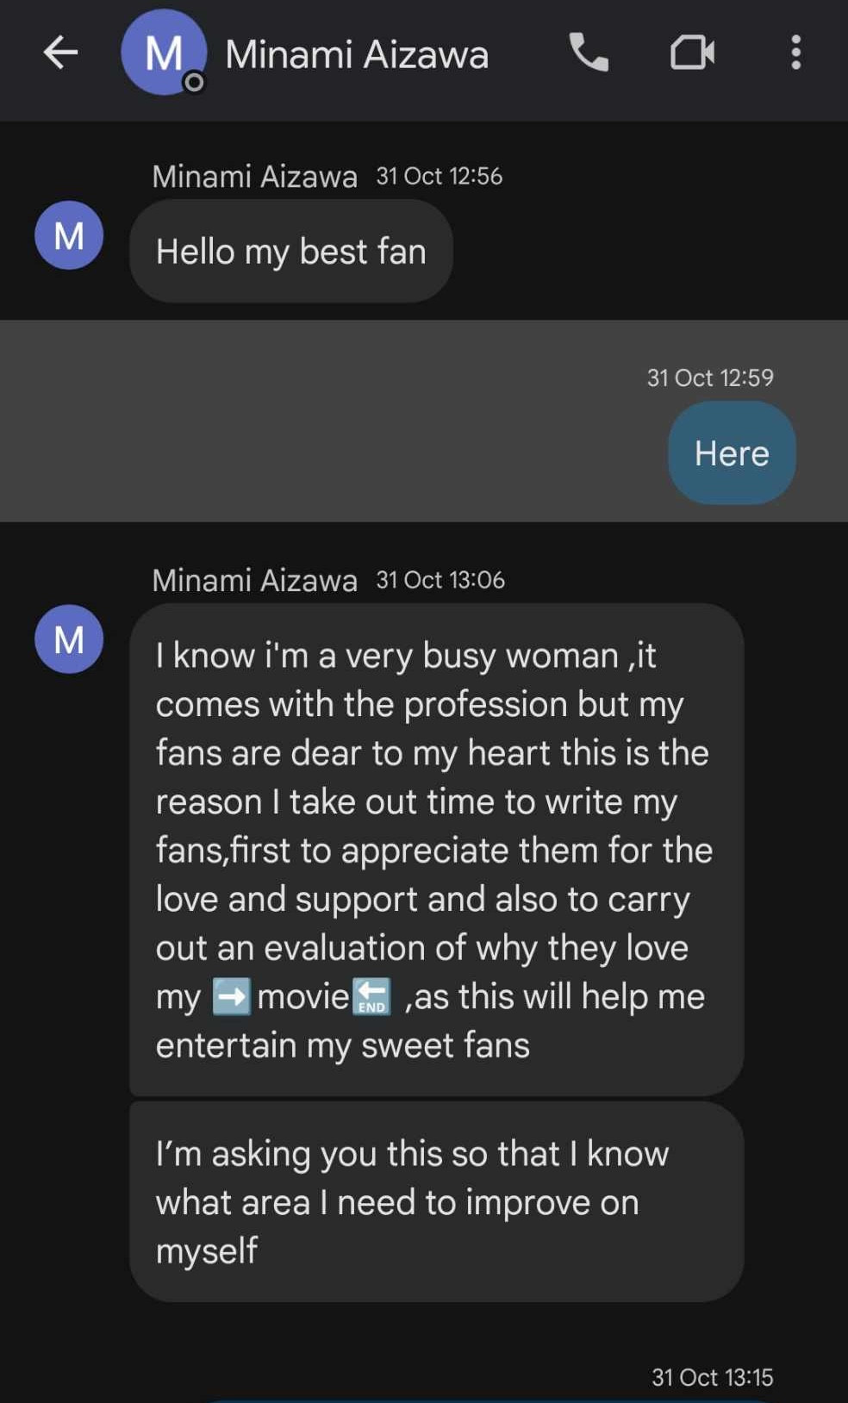Tap the avatar beside 'Hello my best fan'
The image size is (848, 1403).
point(69,235)
